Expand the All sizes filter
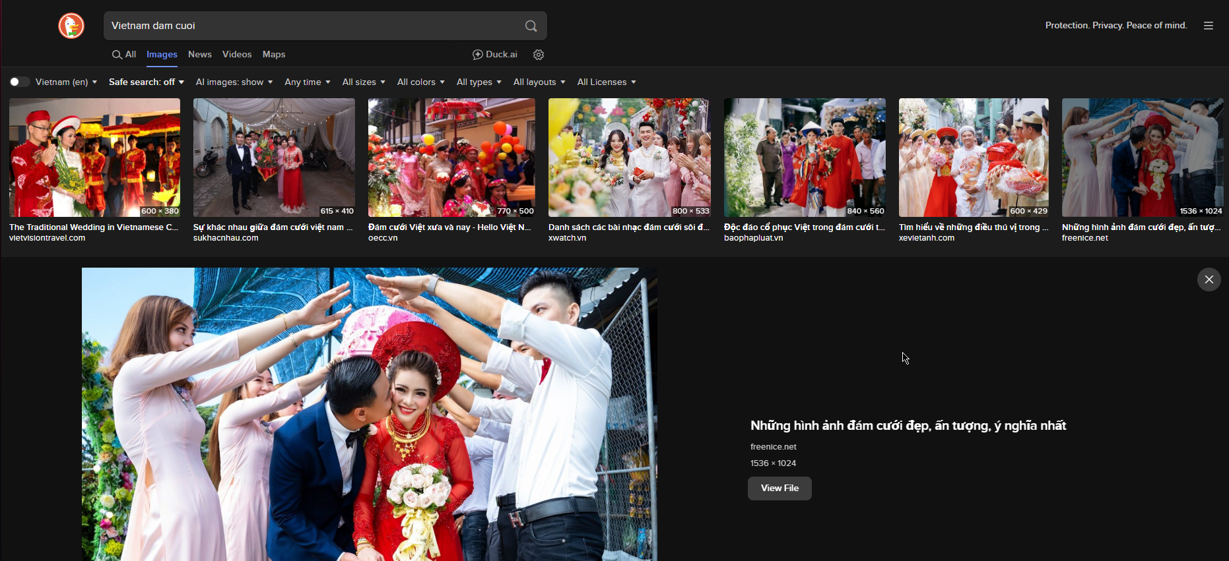 [x=364, y=82]
